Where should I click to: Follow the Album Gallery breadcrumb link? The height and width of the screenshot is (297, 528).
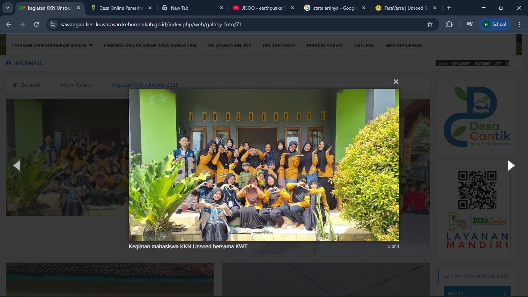click(76, 85)
